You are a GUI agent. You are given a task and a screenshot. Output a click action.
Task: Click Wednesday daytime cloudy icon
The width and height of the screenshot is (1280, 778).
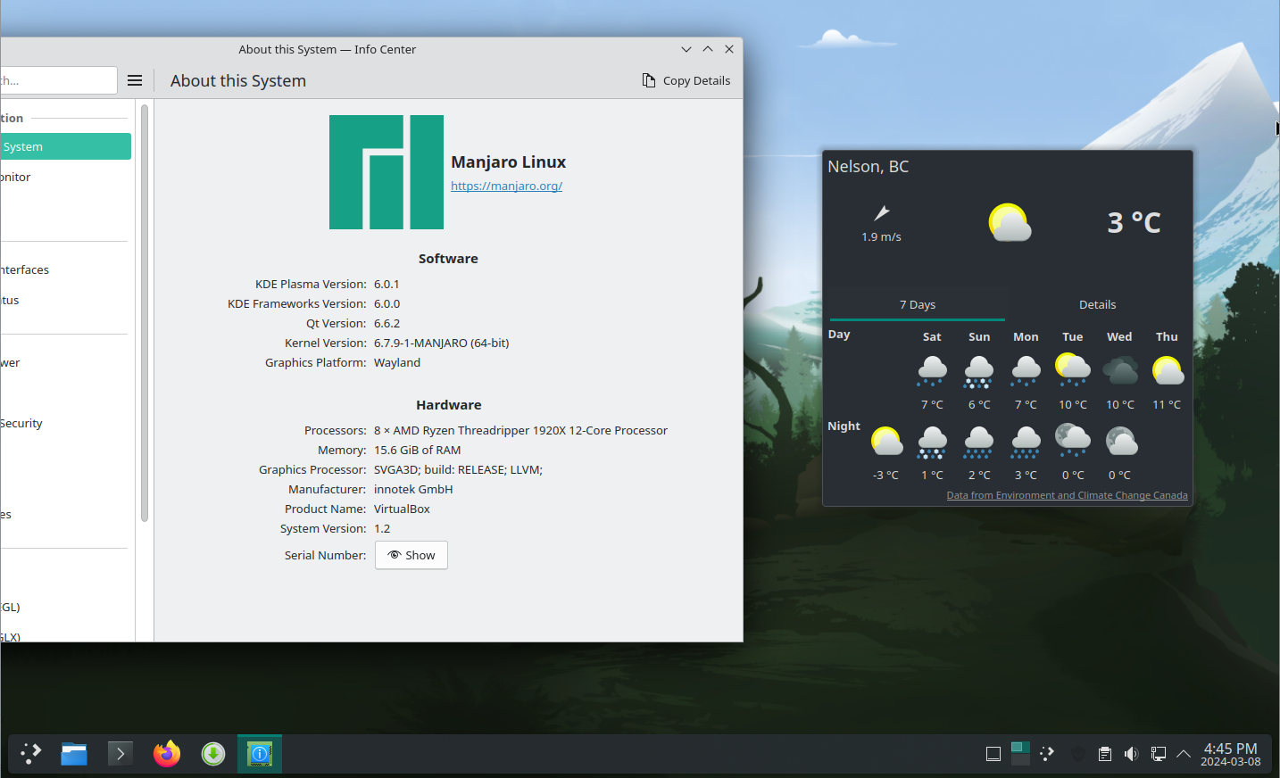pos(1120,369)
